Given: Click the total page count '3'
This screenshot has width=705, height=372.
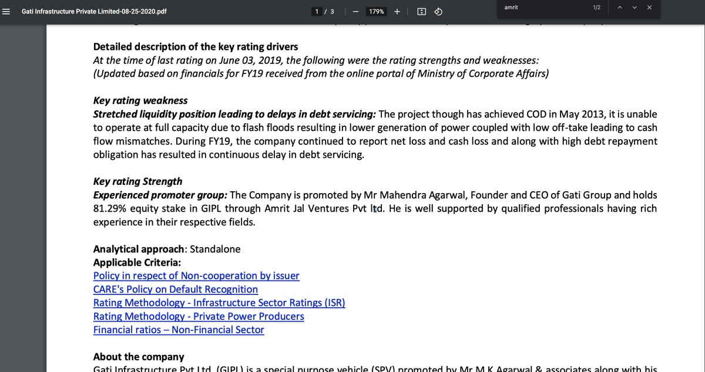Looking at the screenshot, I should (333, 11).
